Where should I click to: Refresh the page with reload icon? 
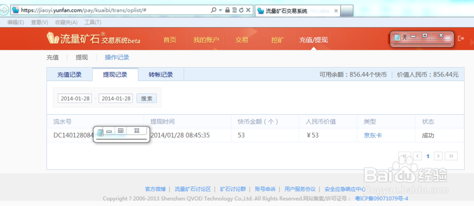point(241,10)
